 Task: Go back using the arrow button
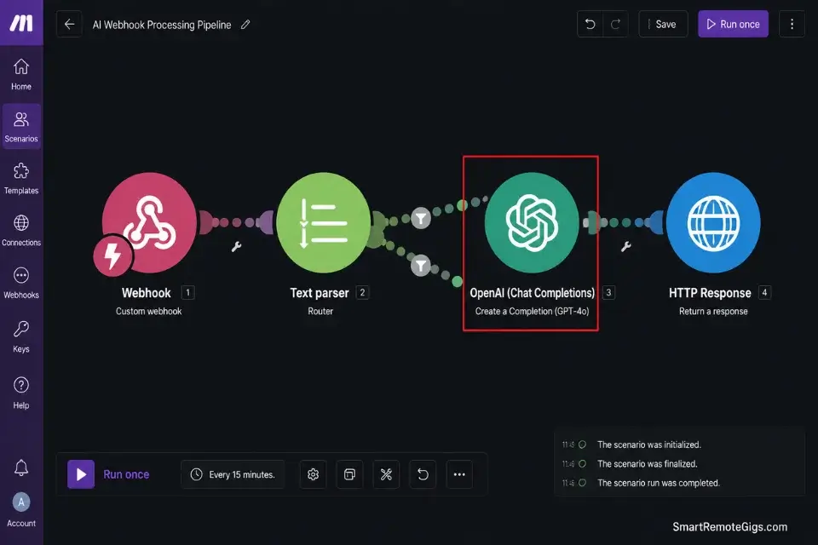(69, 24)
